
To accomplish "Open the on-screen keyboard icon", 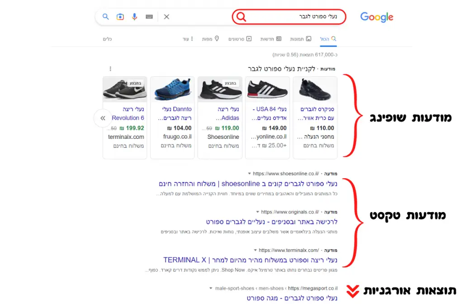I will coord(149,17).
